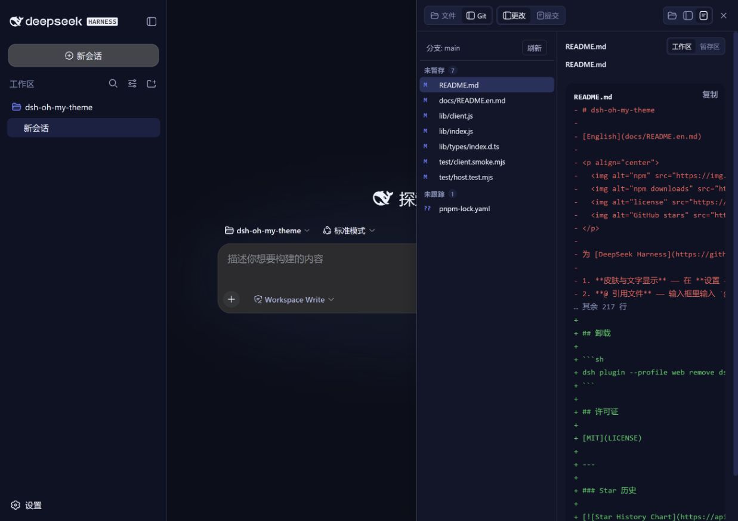This screenshot has width=738, height=521.
Task: Add a new workspace folder icon
Action: (152, 83)
